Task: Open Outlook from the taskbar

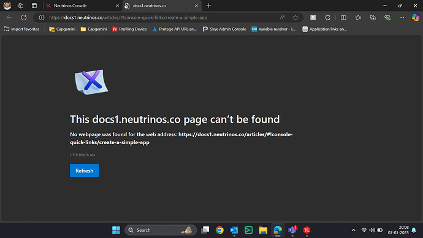Action: click(234, 230)
